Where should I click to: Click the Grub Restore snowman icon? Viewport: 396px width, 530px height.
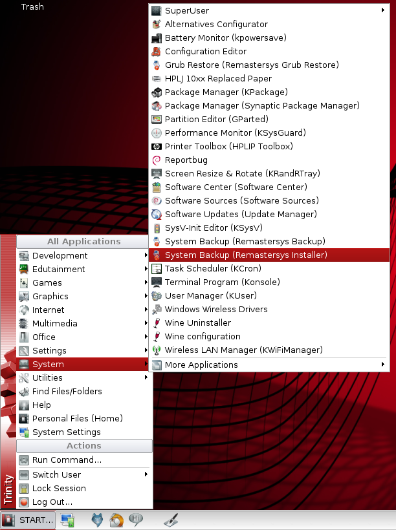pyautogui.click(x=157, y=65)
